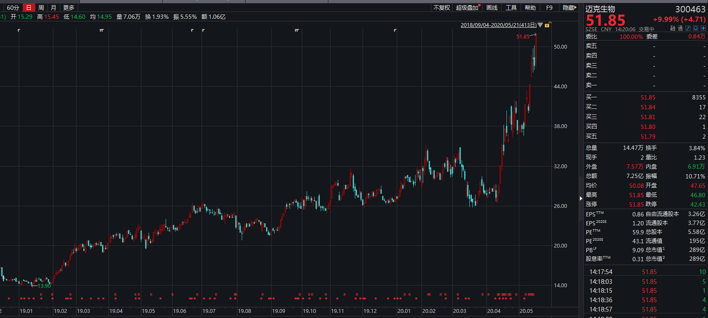
Task: Click the 融 margin trading icon
Action: (673, 29)
